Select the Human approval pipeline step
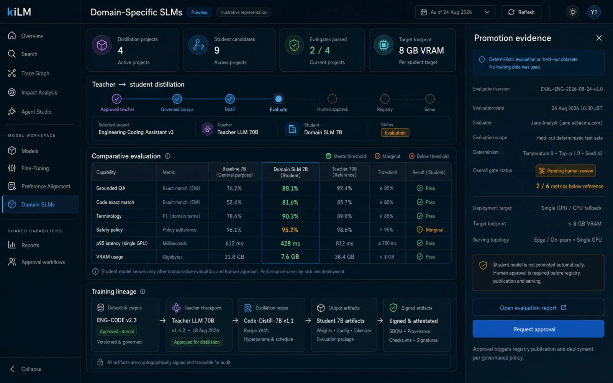The image size is (613, 383). pyautogui.click(x=332, y=99)
